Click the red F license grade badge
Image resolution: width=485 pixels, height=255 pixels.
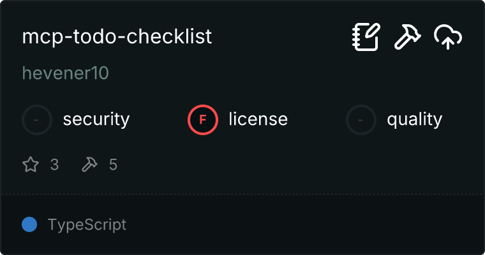[203, 119]
